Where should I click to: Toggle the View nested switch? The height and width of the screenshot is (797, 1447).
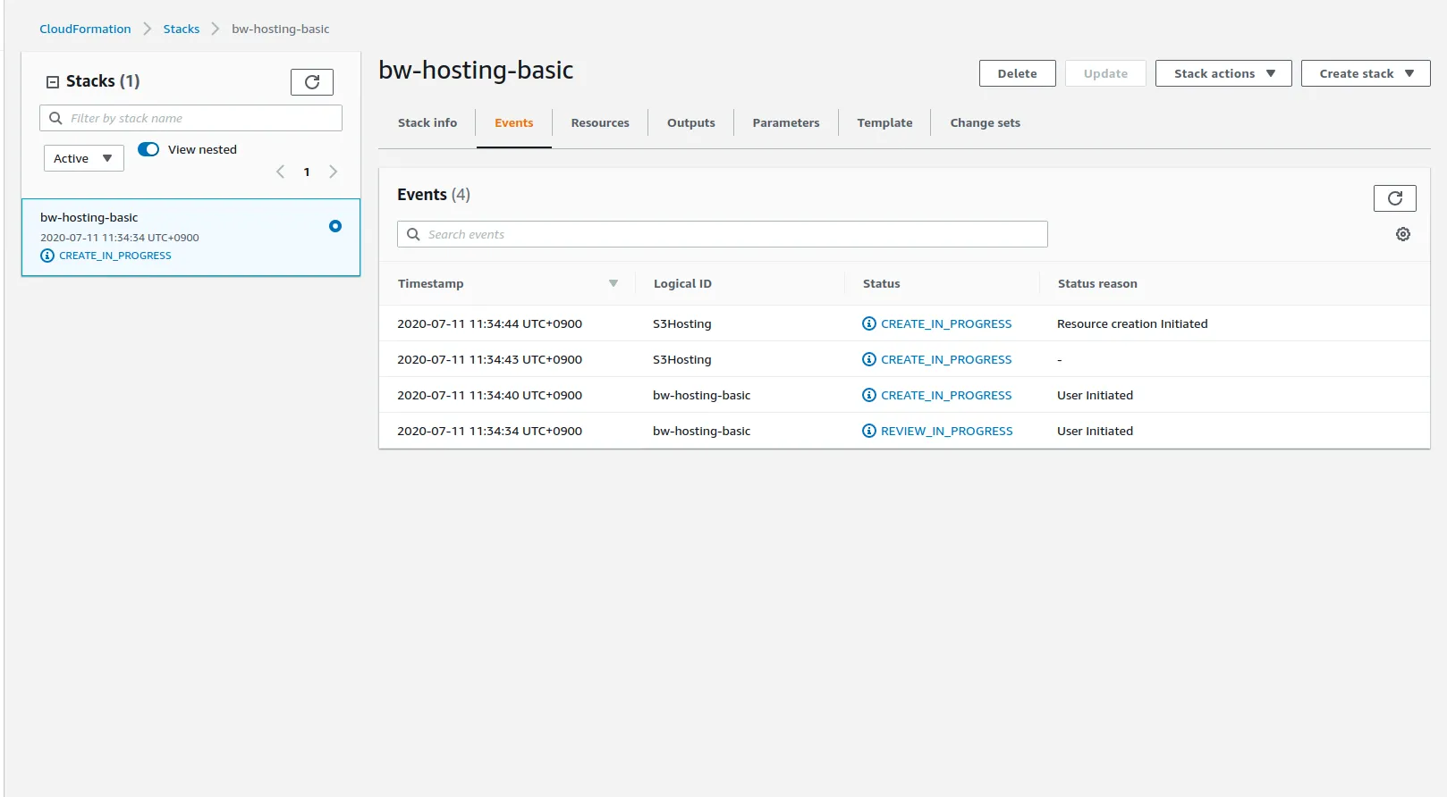pos(148,149)
